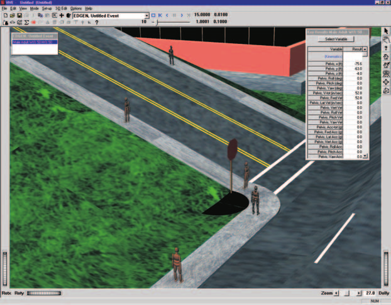Activate the hand pan tool in viewer sidebar

click(386, 40)
